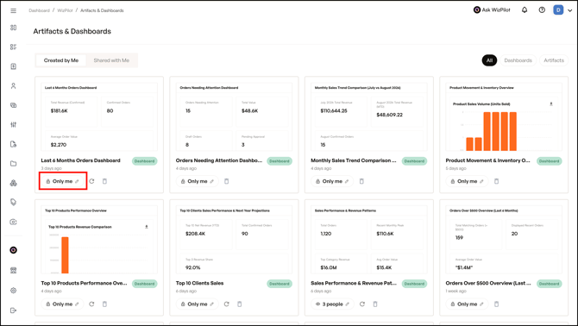
Task: Click the person icon in the sidebar
Action: click(13, 86)
